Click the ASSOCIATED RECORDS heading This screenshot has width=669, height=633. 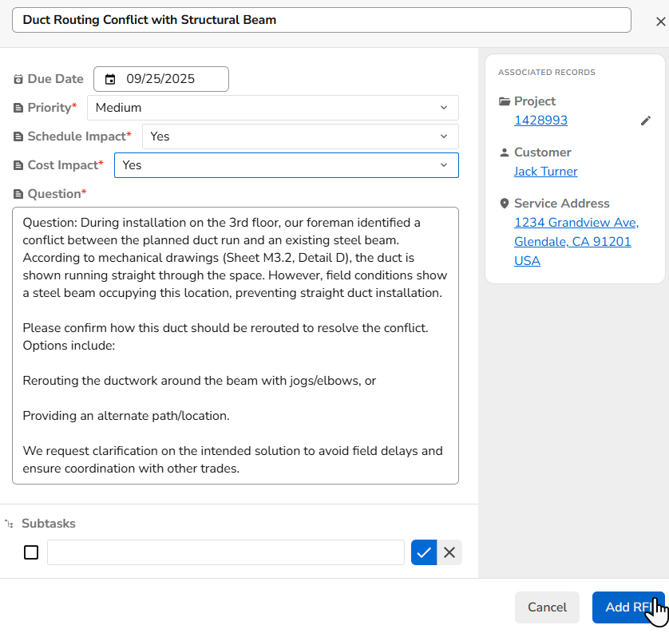coord(547,73)
